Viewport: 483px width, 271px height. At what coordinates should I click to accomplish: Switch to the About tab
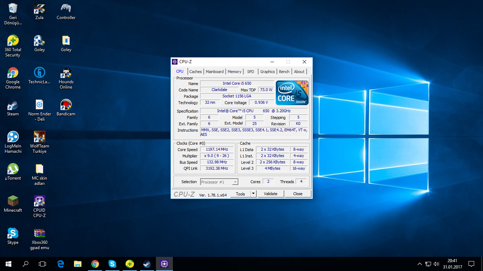coord(299,71)
